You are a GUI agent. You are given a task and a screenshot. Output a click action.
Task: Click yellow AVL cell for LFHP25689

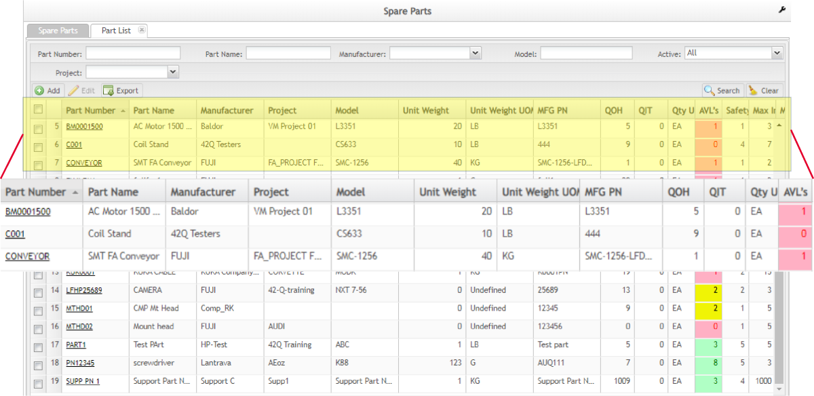708,290
